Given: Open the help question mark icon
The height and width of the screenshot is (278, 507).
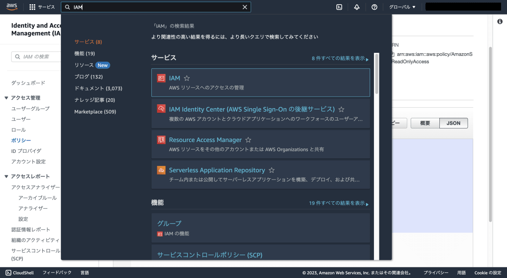Looking at the screenshot, I should [374, 7].
